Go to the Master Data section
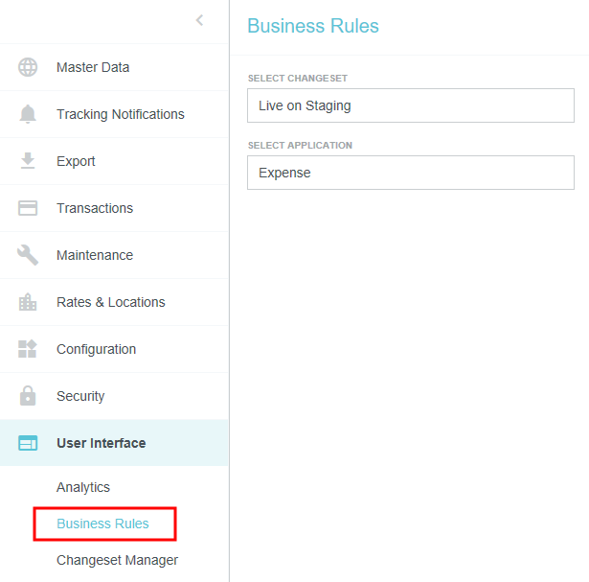 pos(93,67)
